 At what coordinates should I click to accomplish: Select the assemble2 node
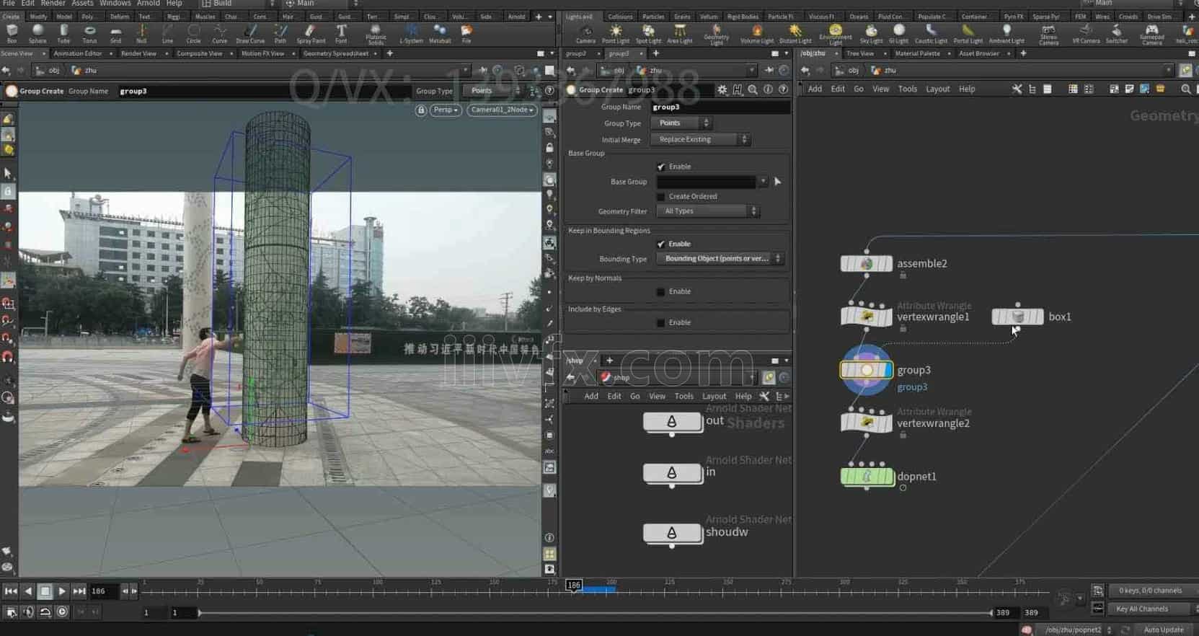(x=867, y=264)
